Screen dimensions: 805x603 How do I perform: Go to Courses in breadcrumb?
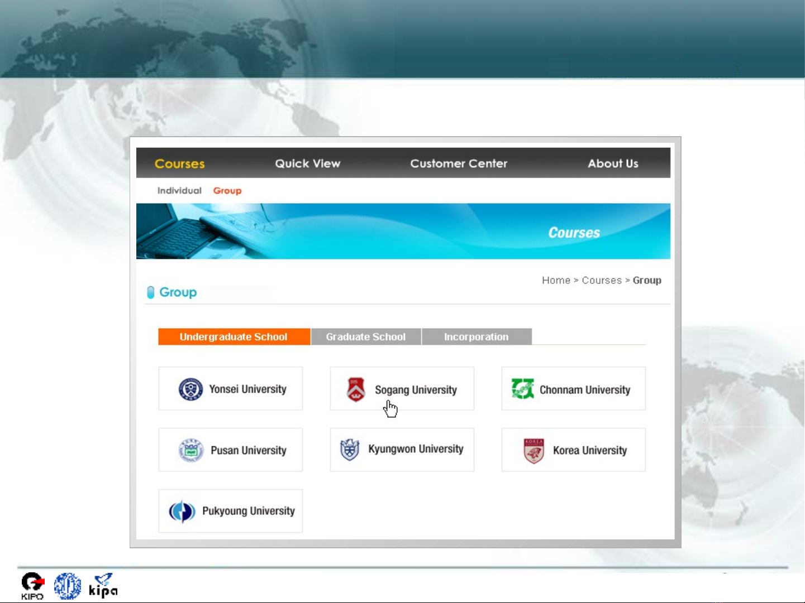pyautogui.click(x=602, y=281)
